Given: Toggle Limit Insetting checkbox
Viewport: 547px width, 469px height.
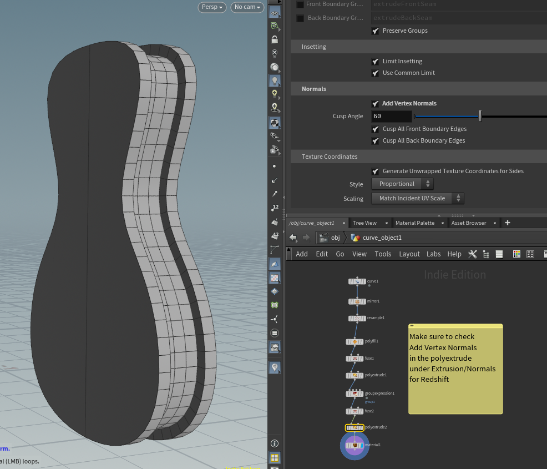Looking at the screenshot, I should (x=376, y=61).
